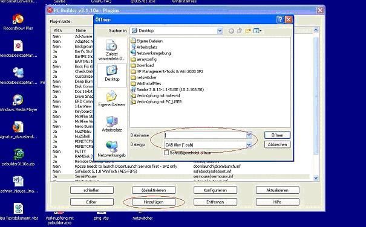Click the Abbrechen button
The width and height of the screenshot is (366, 227).
click(x=277, y=144)
